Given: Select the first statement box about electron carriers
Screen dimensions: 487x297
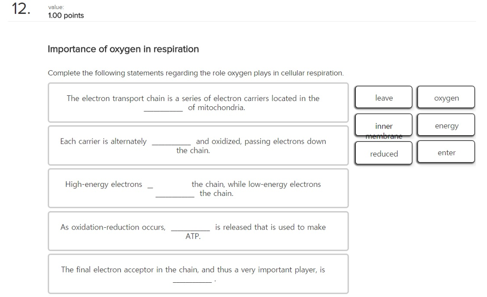Looking at the screenshot, I should pos(198,103).
